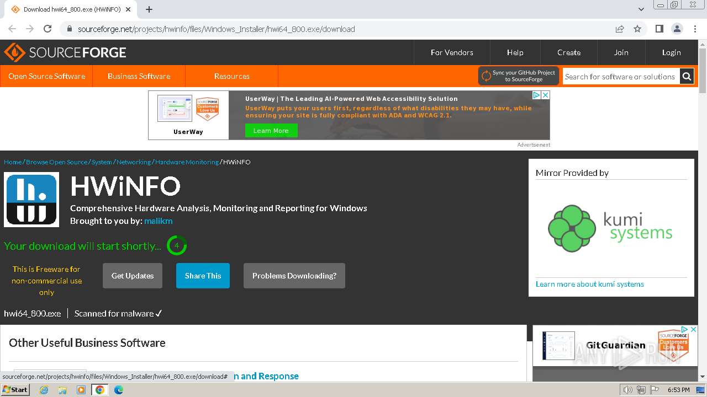Click the Browse Open Source breadcrumb
The image size is (707, 397).
56,162
